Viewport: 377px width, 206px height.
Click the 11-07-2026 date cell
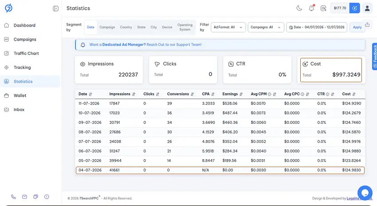pos(89,103)
